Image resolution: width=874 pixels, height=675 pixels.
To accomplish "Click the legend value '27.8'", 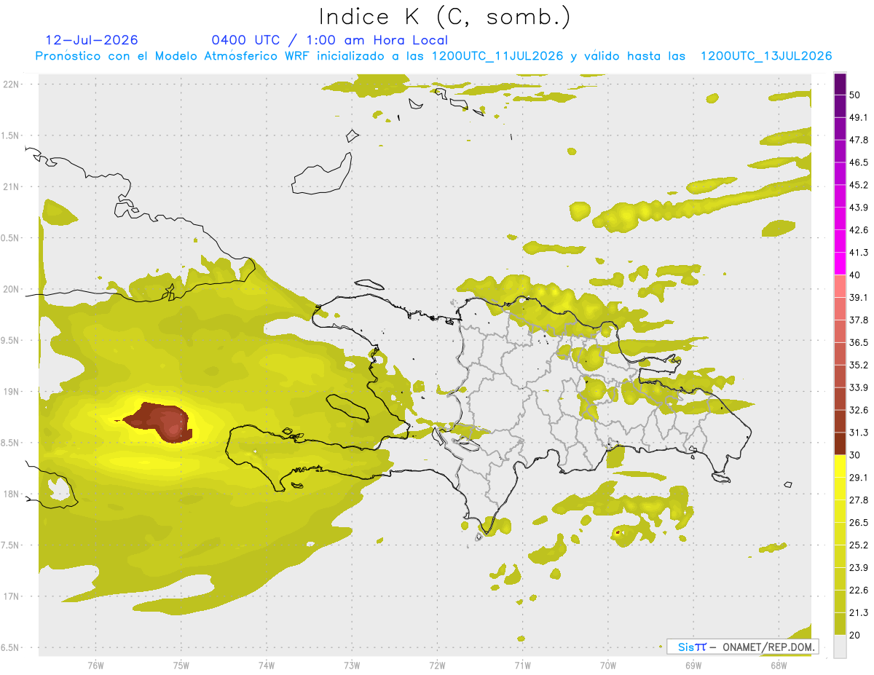I will coord(859,500).
